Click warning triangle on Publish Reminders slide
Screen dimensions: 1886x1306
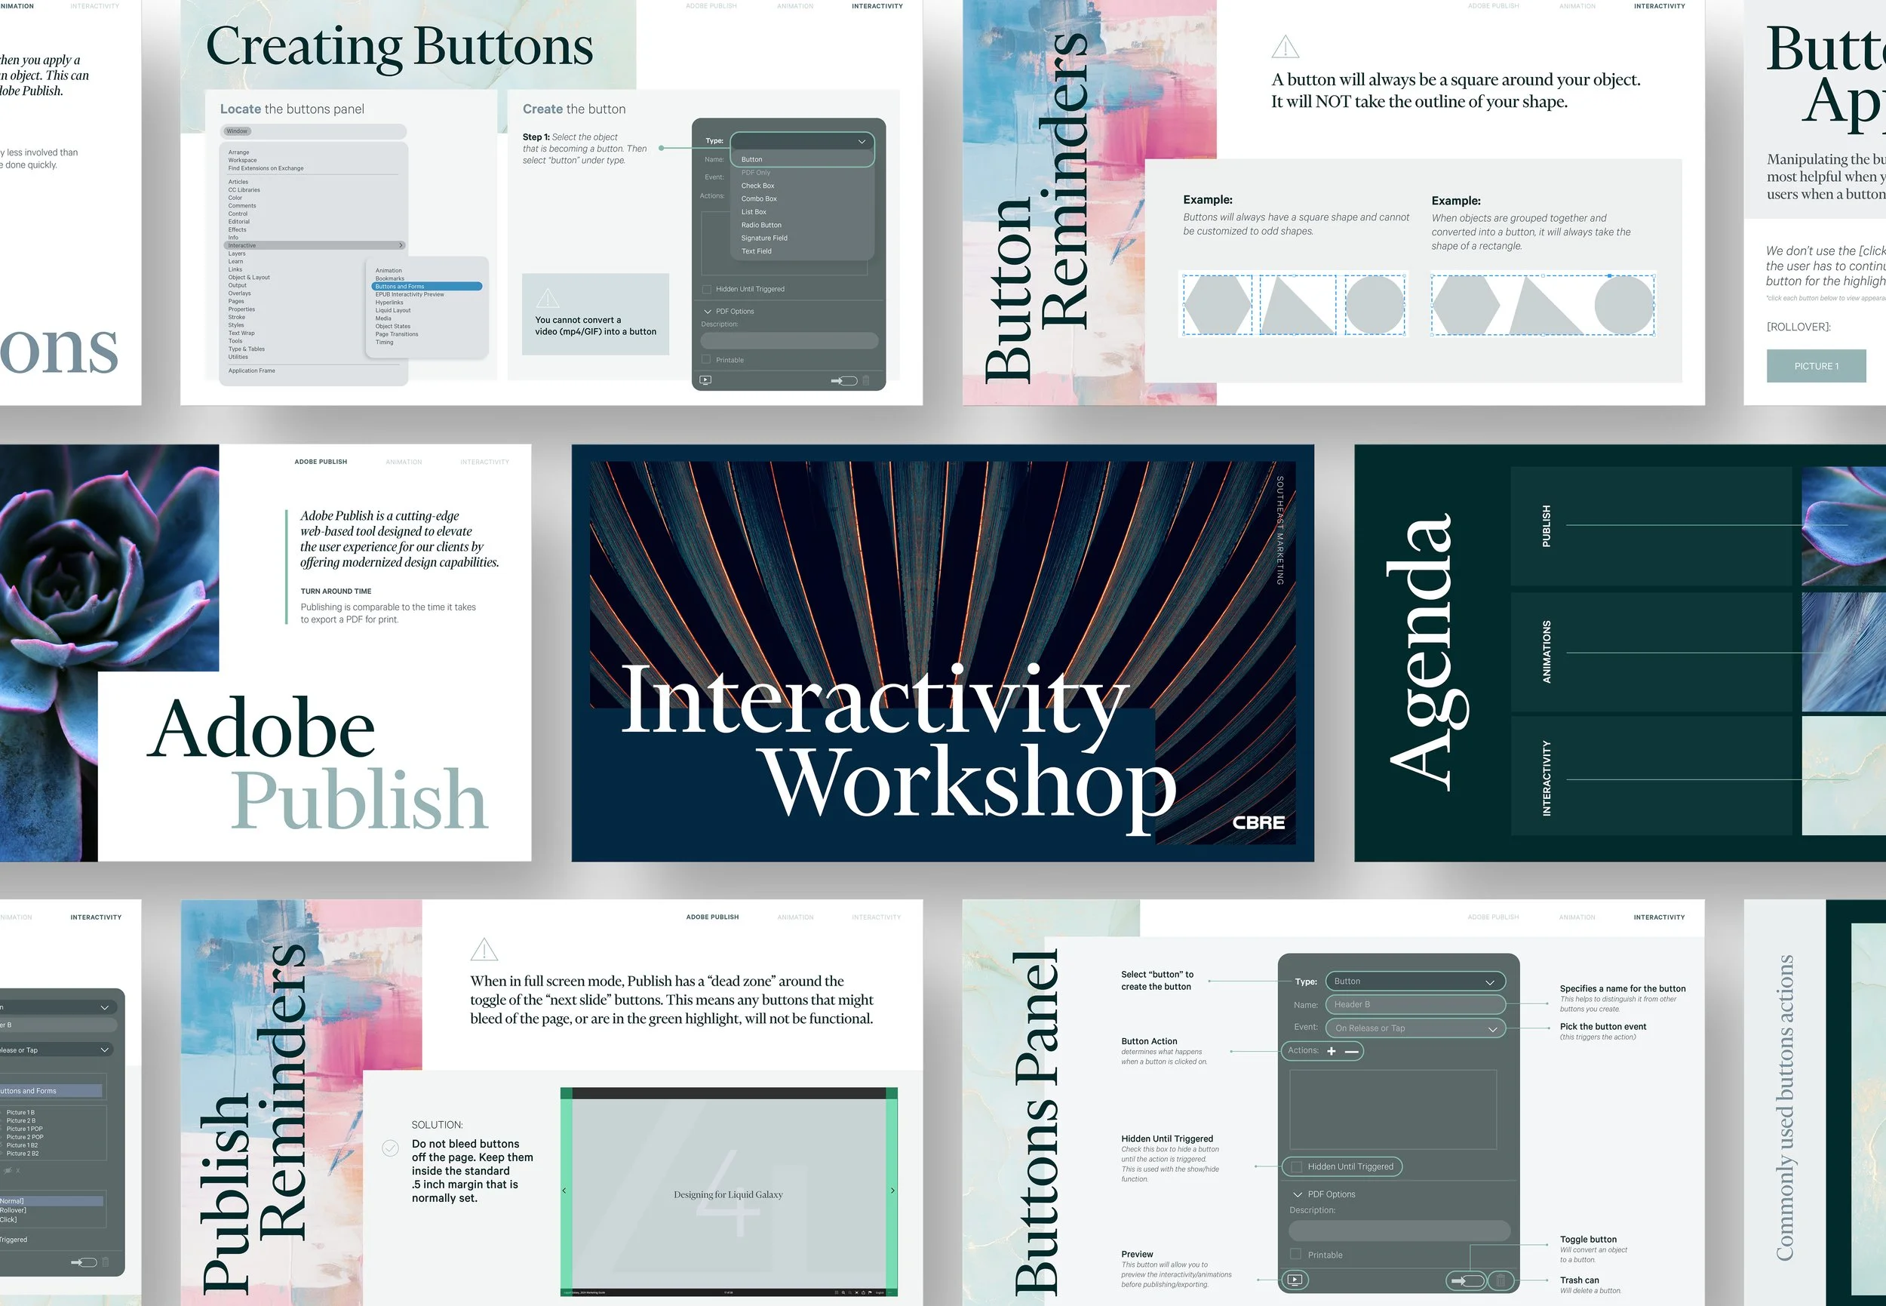[x=484, y=949]
